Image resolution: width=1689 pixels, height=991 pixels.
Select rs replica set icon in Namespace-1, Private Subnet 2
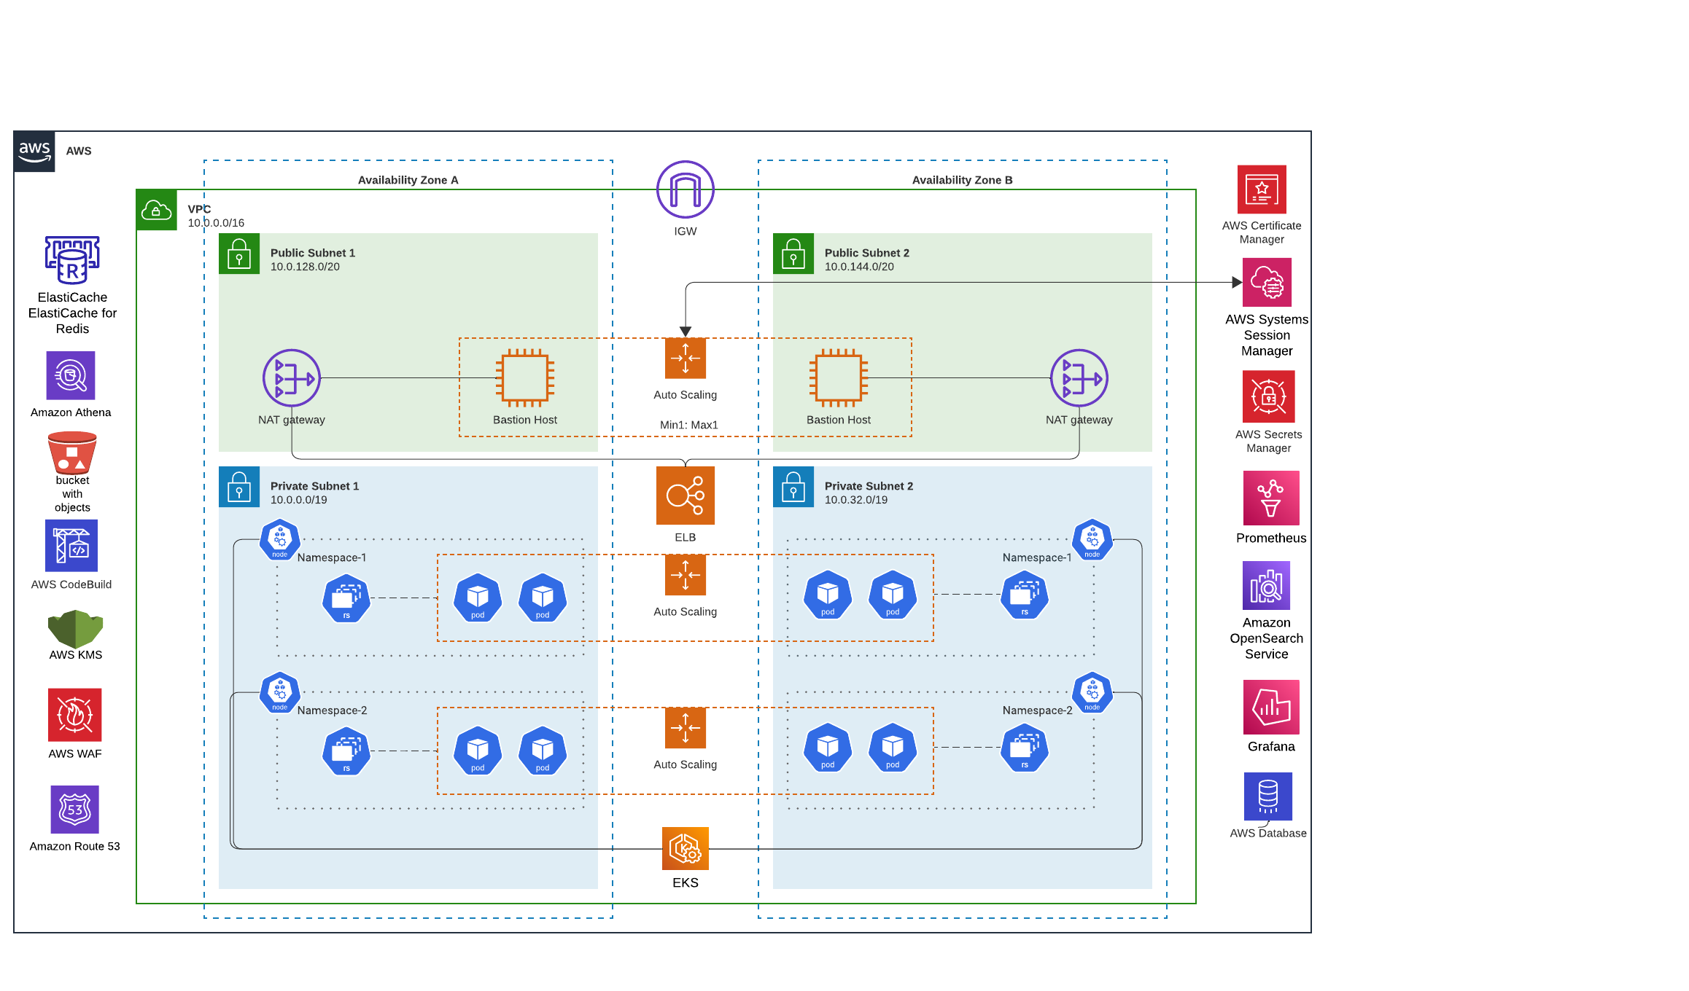tap(1025, 595)
